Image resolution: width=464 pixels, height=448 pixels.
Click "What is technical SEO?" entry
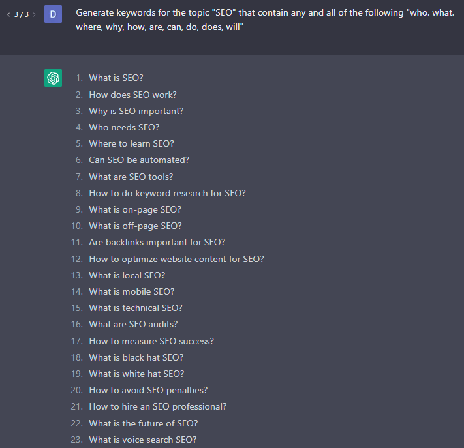[x=136, y=308]
